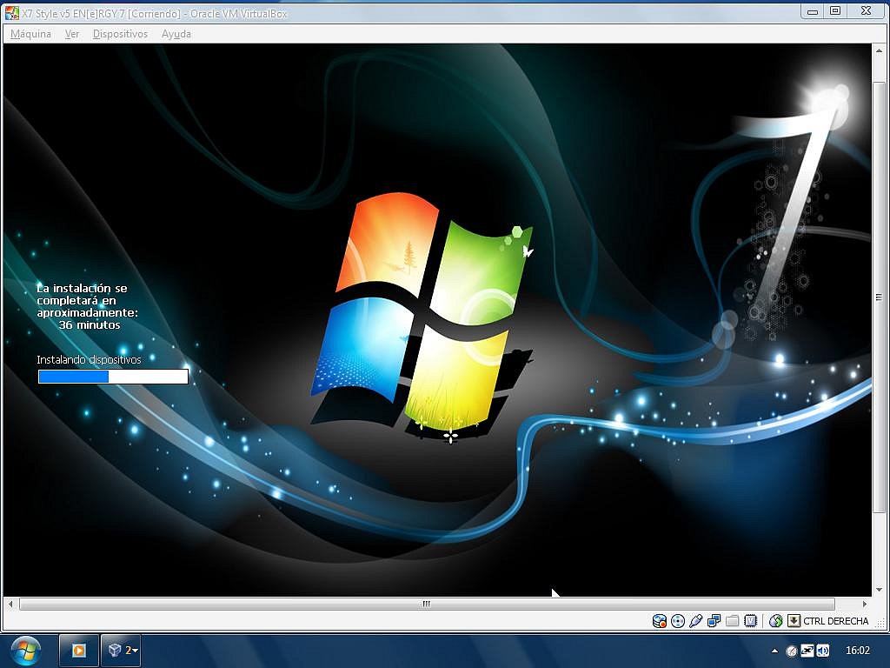Open the Máquina menu
The image size is (890, 668).
pyautogui.click(x=30, y=34)
